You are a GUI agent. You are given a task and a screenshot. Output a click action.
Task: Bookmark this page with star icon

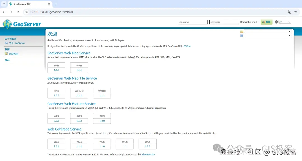coord(296,12)
